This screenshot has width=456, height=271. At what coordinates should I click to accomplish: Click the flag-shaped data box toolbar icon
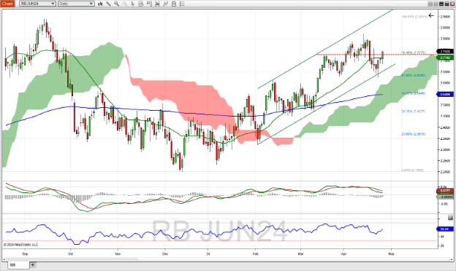149,4
